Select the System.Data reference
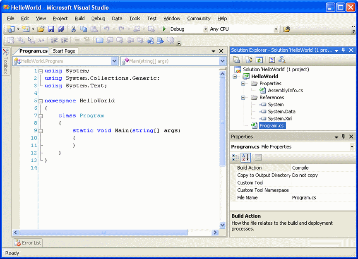 click(x=281, y=112)
